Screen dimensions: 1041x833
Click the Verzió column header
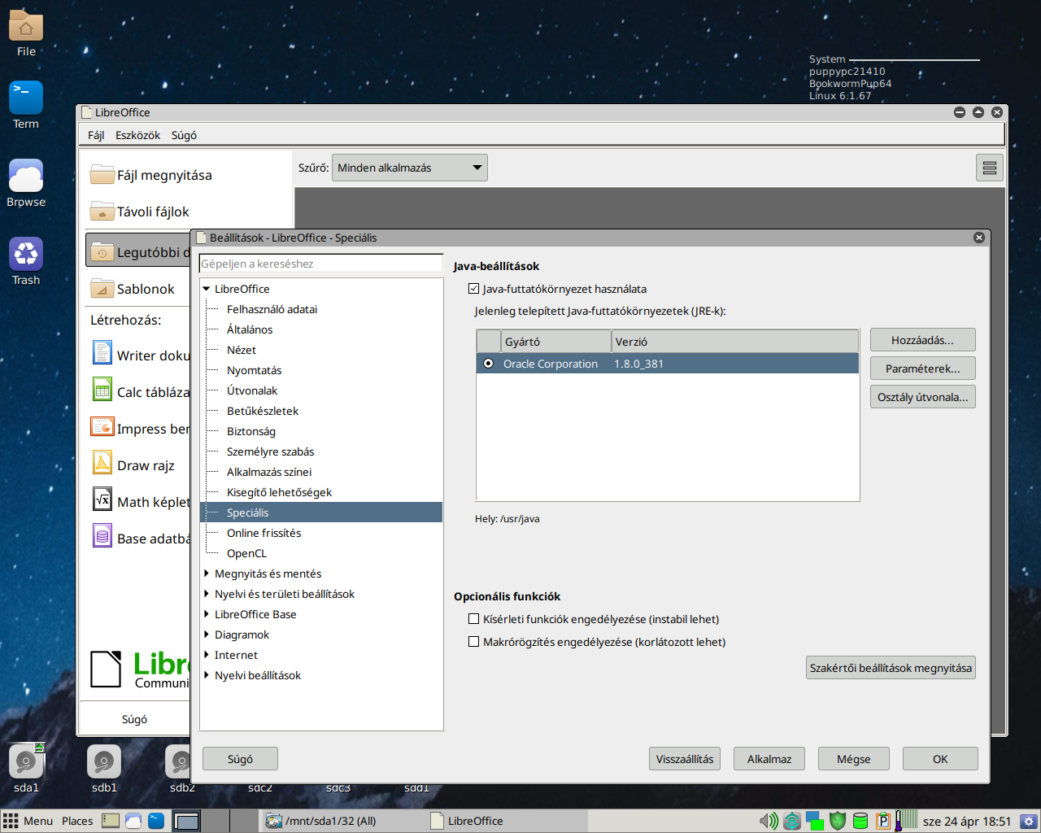(735, 342)
